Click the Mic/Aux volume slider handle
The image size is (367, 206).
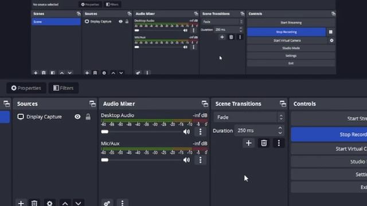pyautogui.click(x=104, y=160)
